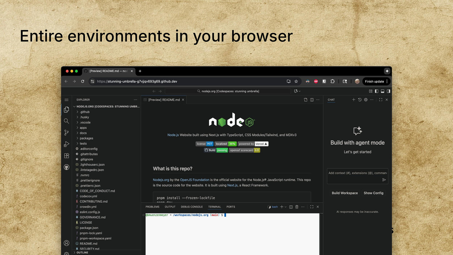The width and height of the screenshot is (453, 255).
Task: Click the Build Workspace button
Action: [345, 193]
